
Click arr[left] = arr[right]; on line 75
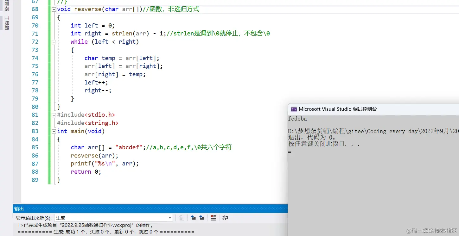point(124,66)
